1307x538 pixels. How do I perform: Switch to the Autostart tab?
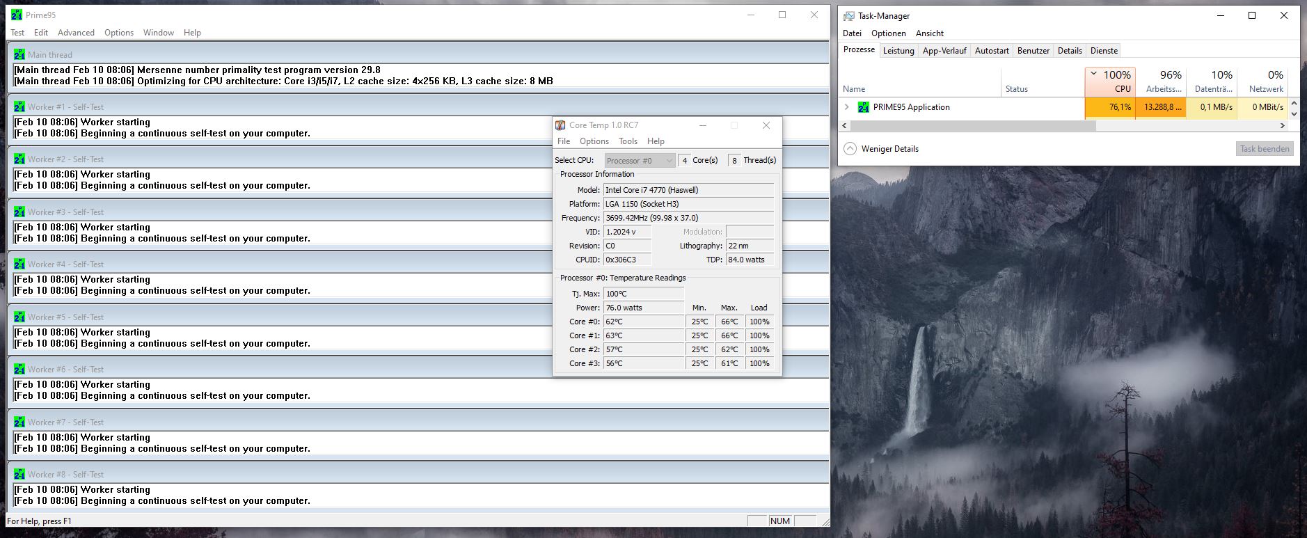coord(992,51)
